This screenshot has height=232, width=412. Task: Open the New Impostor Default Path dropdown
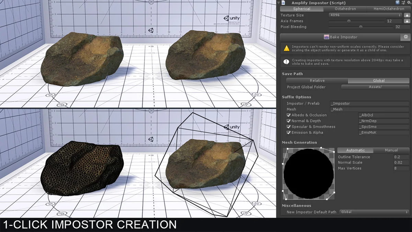click(x=374, y=212)
